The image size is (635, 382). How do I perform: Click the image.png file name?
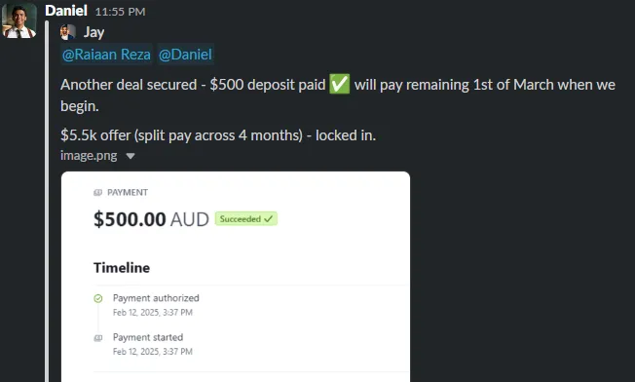coord(89,156)
